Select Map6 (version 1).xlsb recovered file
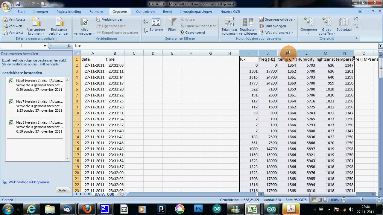 [36, 85]
